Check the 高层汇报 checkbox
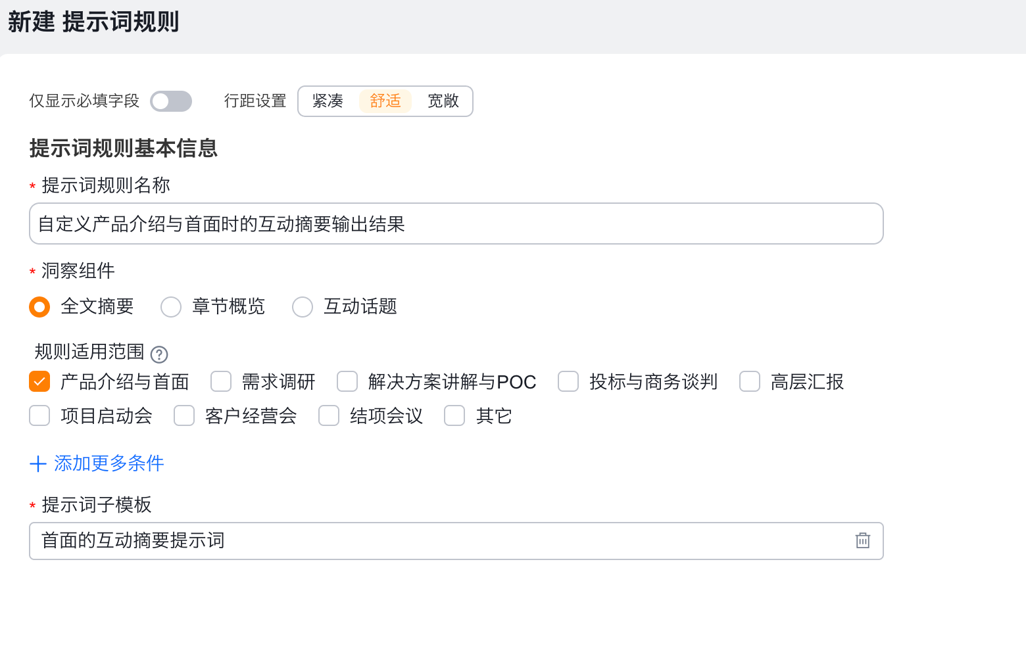 [x=750, y=382]
